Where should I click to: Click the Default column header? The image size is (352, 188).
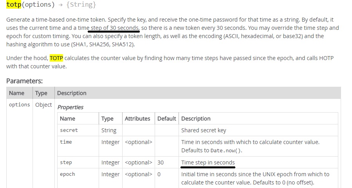point(166,119)
